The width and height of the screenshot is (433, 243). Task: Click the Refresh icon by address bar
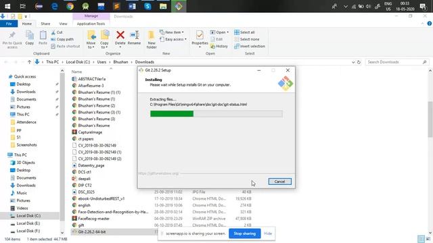[x=359, y=62]
